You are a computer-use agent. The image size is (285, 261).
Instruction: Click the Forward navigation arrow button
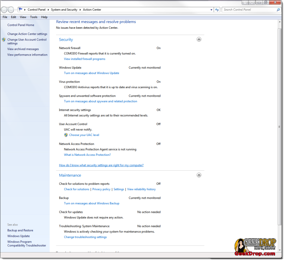pyautogui.click(x=11, y=10)
